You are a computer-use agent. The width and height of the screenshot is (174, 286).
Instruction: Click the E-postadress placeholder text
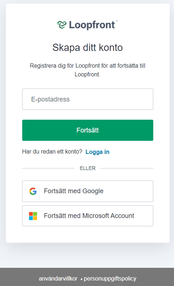[50, 99]
